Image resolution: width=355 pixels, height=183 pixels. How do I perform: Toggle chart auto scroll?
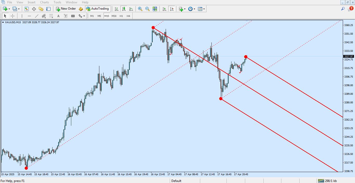pos(164,9)
